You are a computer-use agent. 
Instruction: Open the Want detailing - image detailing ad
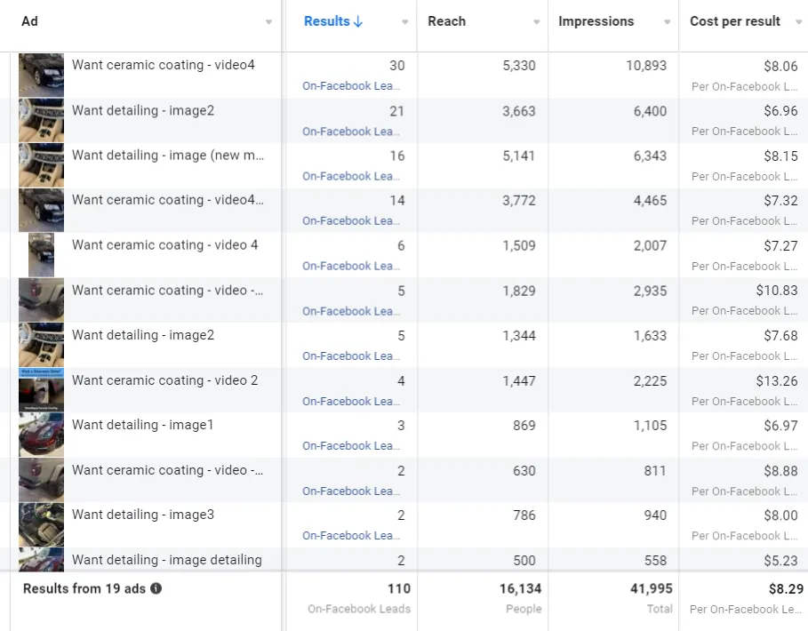(x=166, y=560)
